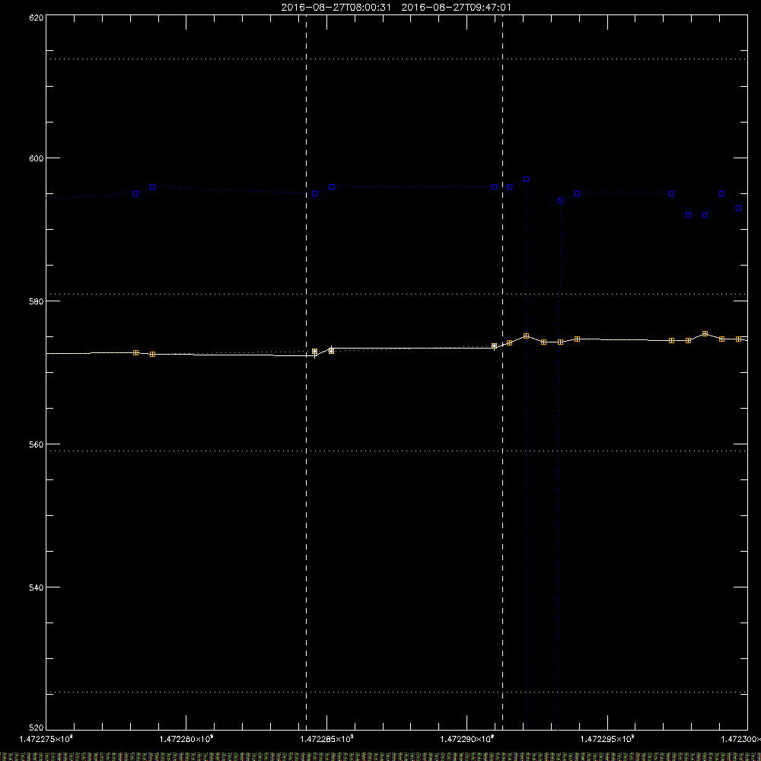The image size is (761, 761).
Task: Pick the leftmost orange square data marker
Action: tap(136, 353)
